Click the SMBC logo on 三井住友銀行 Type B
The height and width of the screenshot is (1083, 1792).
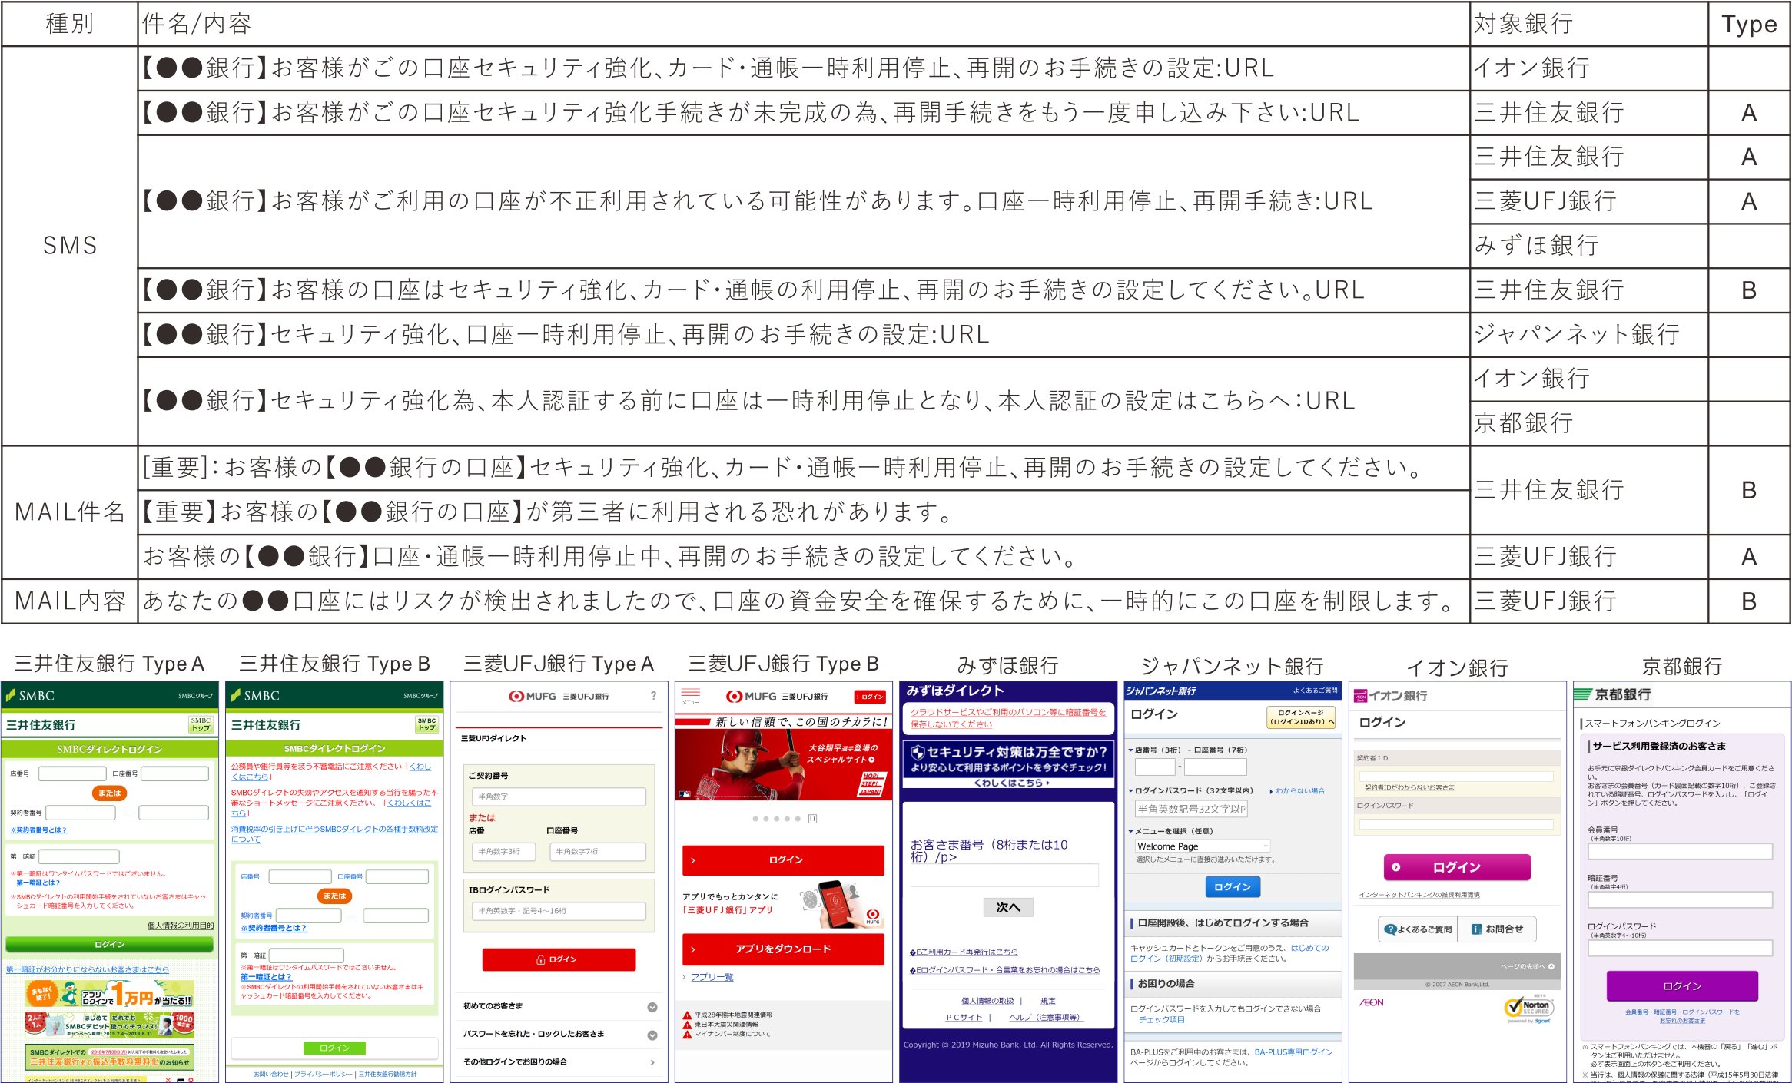click(x=255, y=695)
